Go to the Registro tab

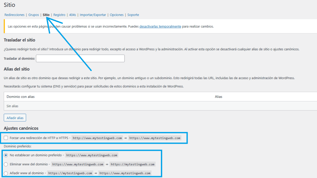point(59,15)
